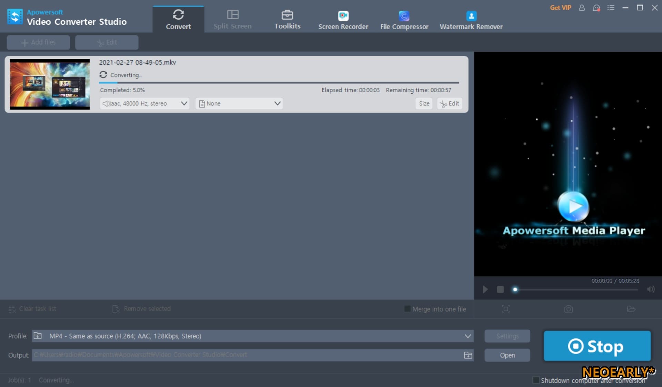This screenshot has height=387, width=662.
Task: Open the task list menu icon
Action: click(611, 8)
